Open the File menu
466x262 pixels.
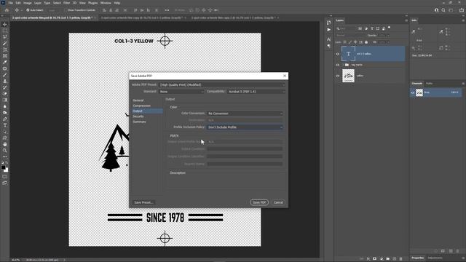pyautogui.click(x=10, y=3)
